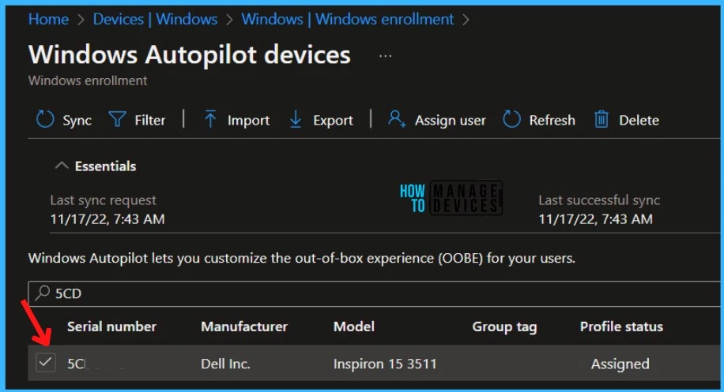Screen dimensions: 724x392
Task: Sort by Manufacturer column header
Action: 244,327
